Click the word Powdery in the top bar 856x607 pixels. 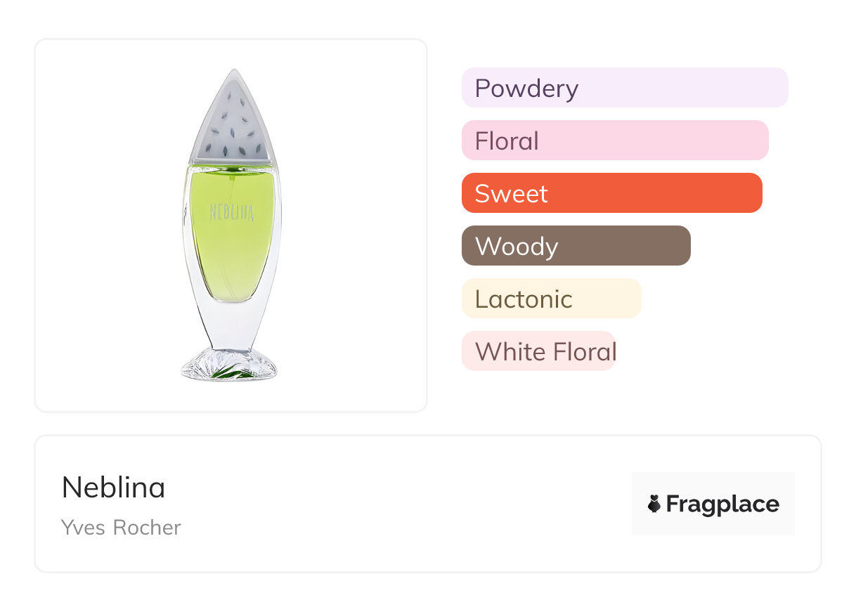pyautogui.click(x=526, y=88)
